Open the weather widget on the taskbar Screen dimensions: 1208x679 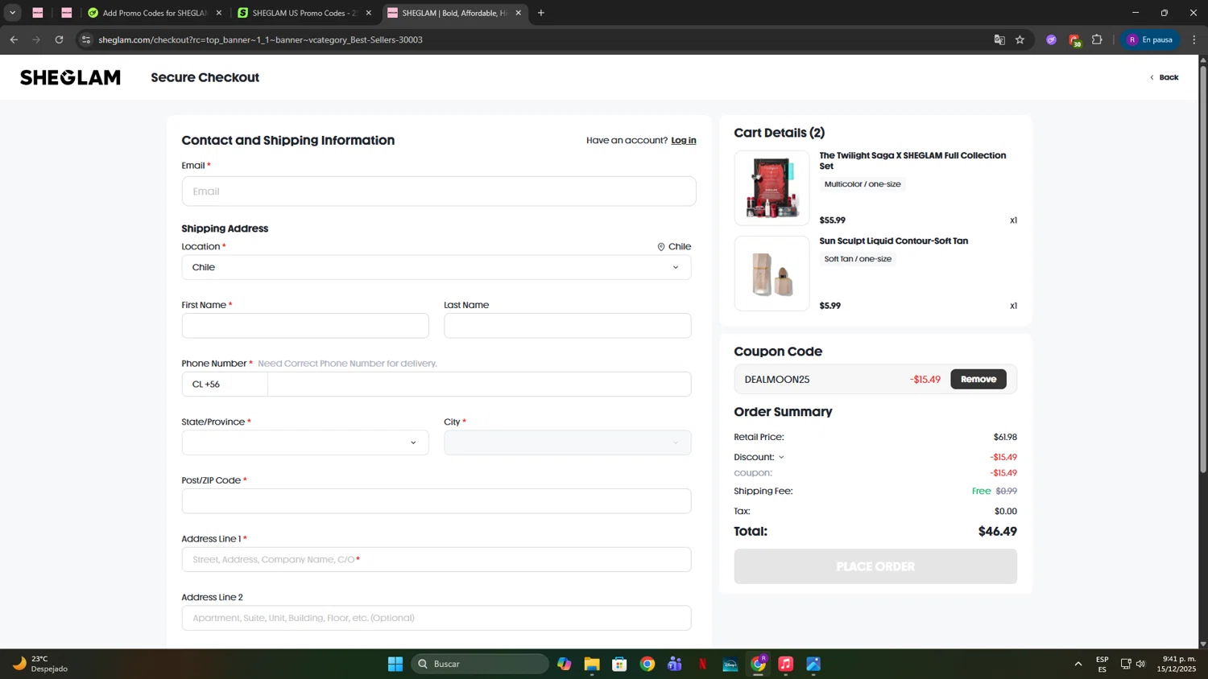[40, 664]
